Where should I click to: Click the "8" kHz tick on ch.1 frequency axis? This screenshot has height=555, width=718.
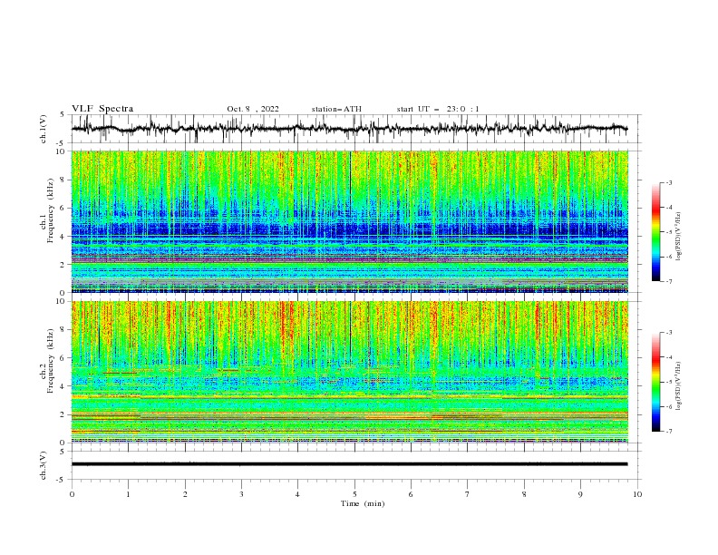64,180
